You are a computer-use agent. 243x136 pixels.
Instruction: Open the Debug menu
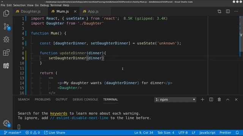[x=44, y=5]
